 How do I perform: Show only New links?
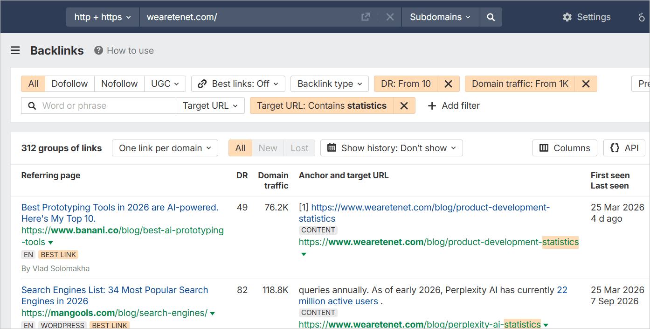268,148
